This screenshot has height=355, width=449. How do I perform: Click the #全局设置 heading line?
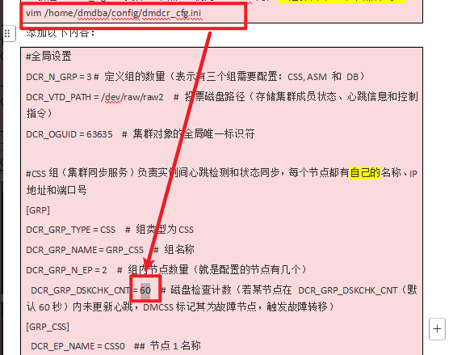(48, 57)
